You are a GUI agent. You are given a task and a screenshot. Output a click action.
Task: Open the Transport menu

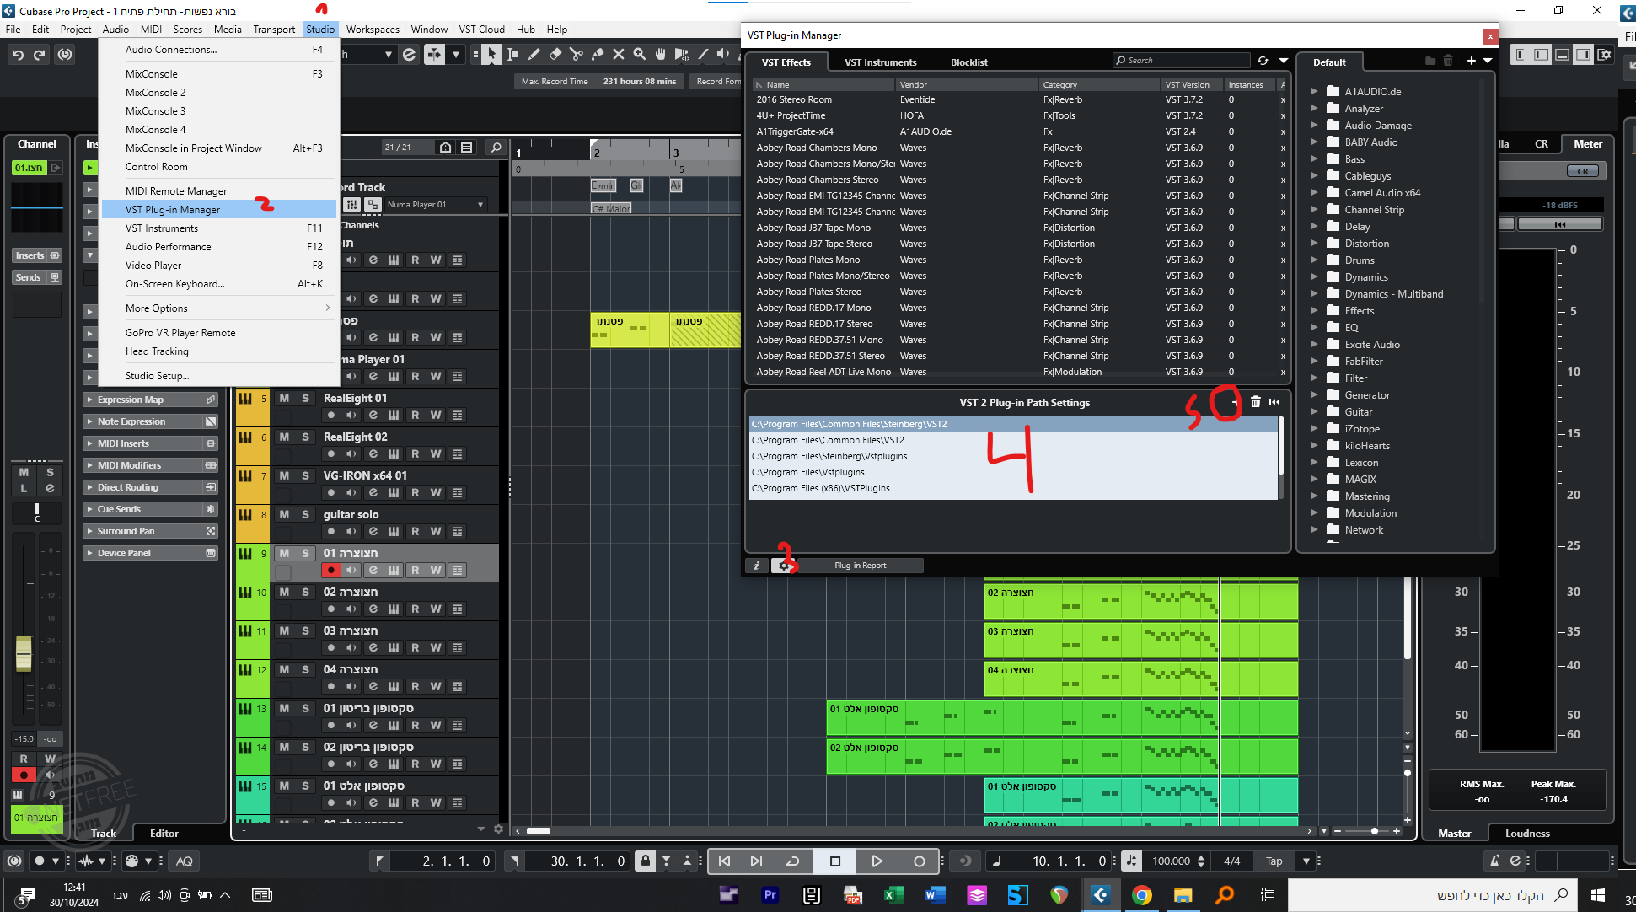click(x=274, y=29)
